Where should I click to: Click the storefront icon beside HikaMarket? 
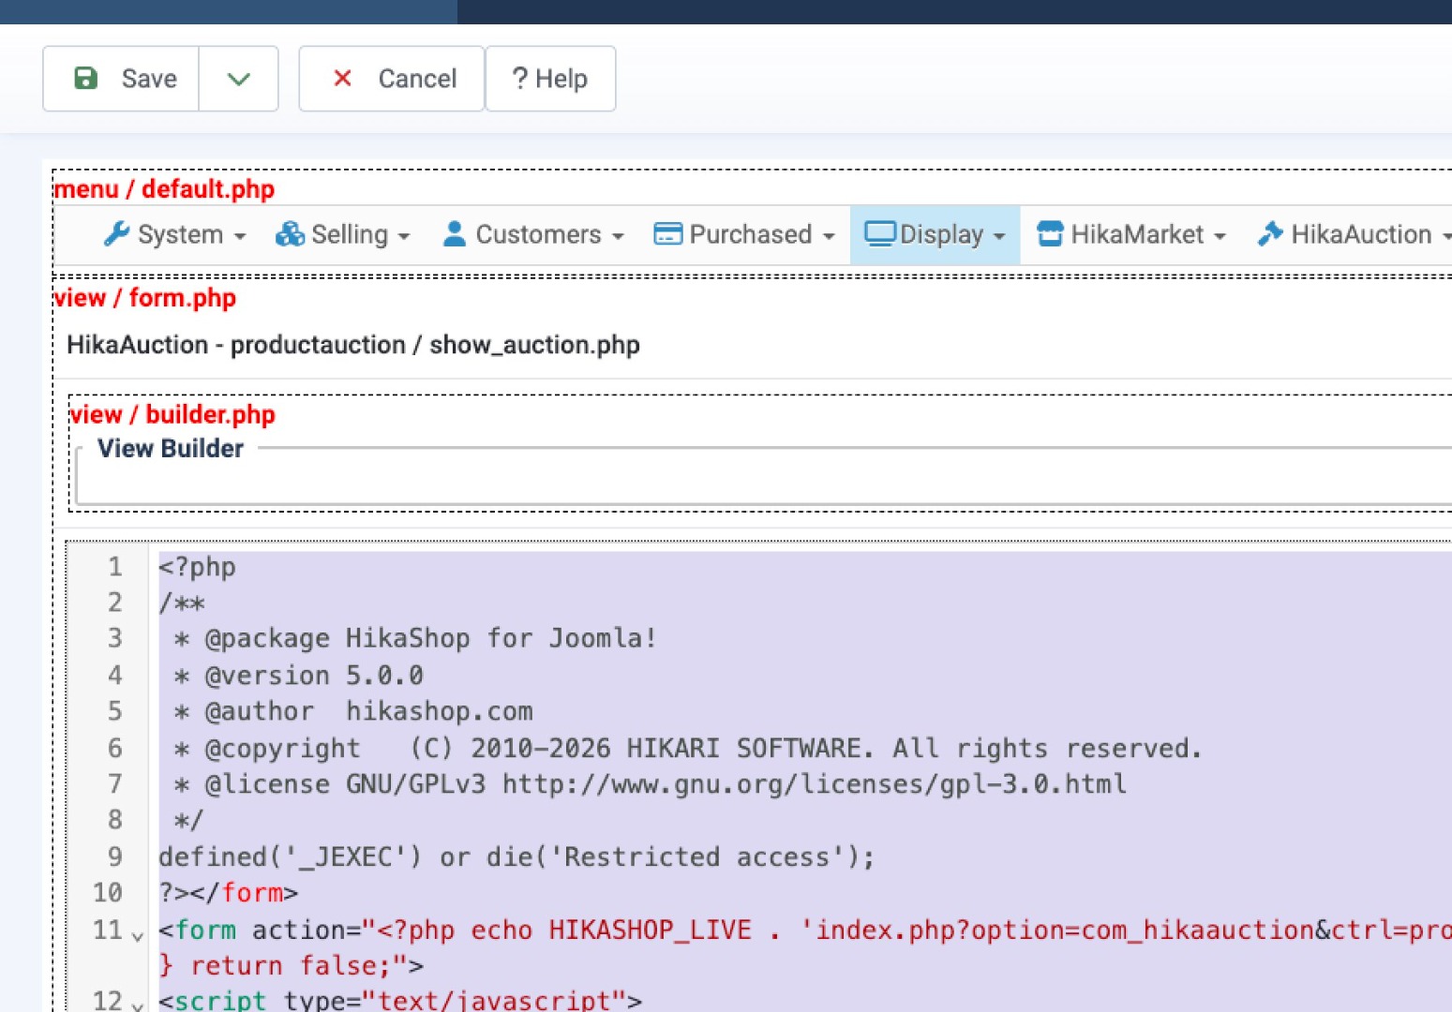click(1050, 234)
